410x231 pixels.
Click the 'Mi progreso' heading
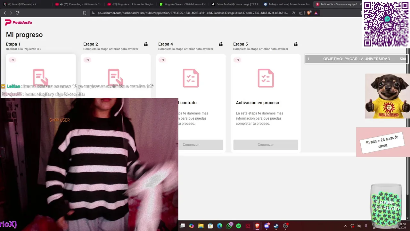(24, 35)
